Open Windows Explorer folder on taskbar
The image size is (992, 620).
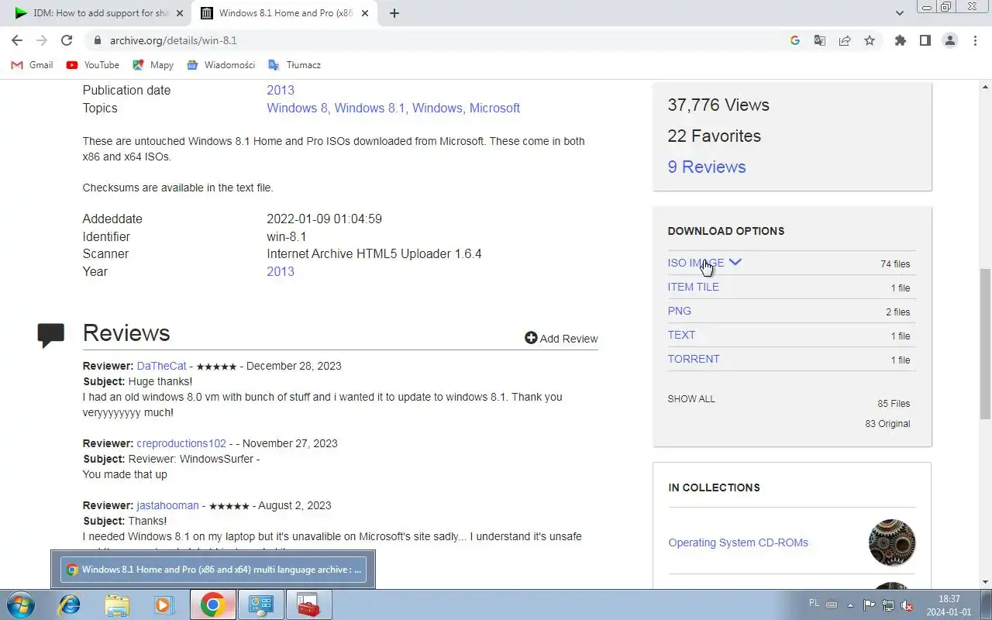tap(117, 604)
